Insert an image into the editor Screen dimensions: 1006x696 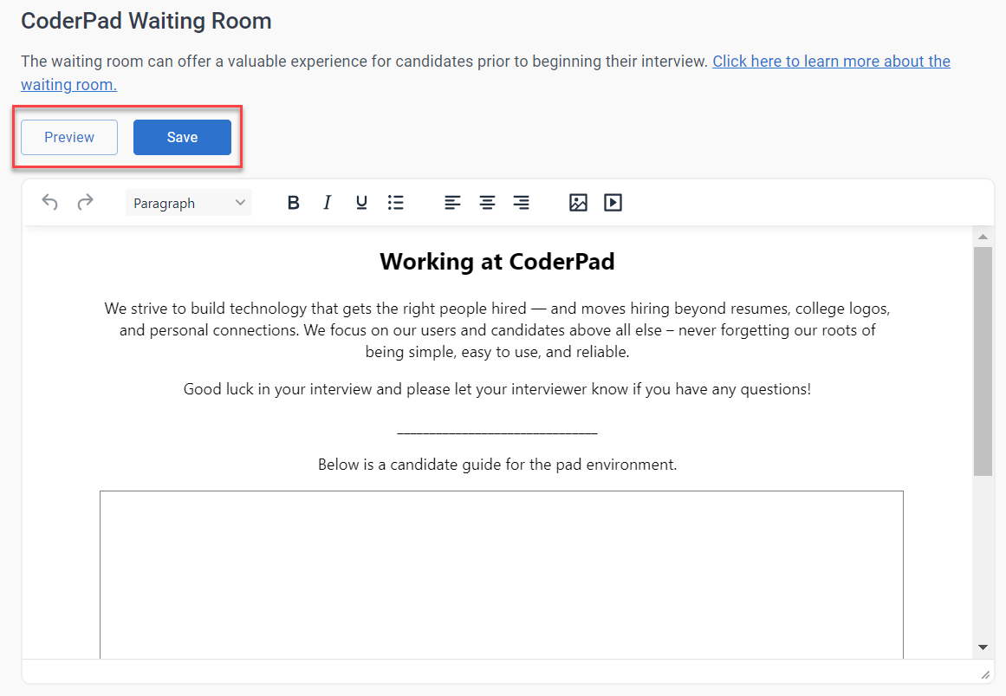tap(578, 203)
